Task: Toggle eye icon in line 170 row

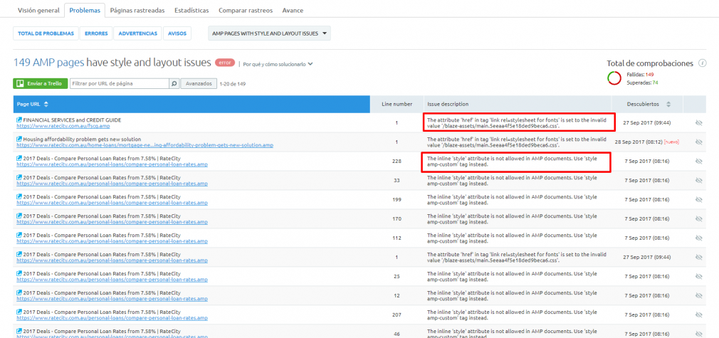Action: pyautogui.click(x=699, y=219)
